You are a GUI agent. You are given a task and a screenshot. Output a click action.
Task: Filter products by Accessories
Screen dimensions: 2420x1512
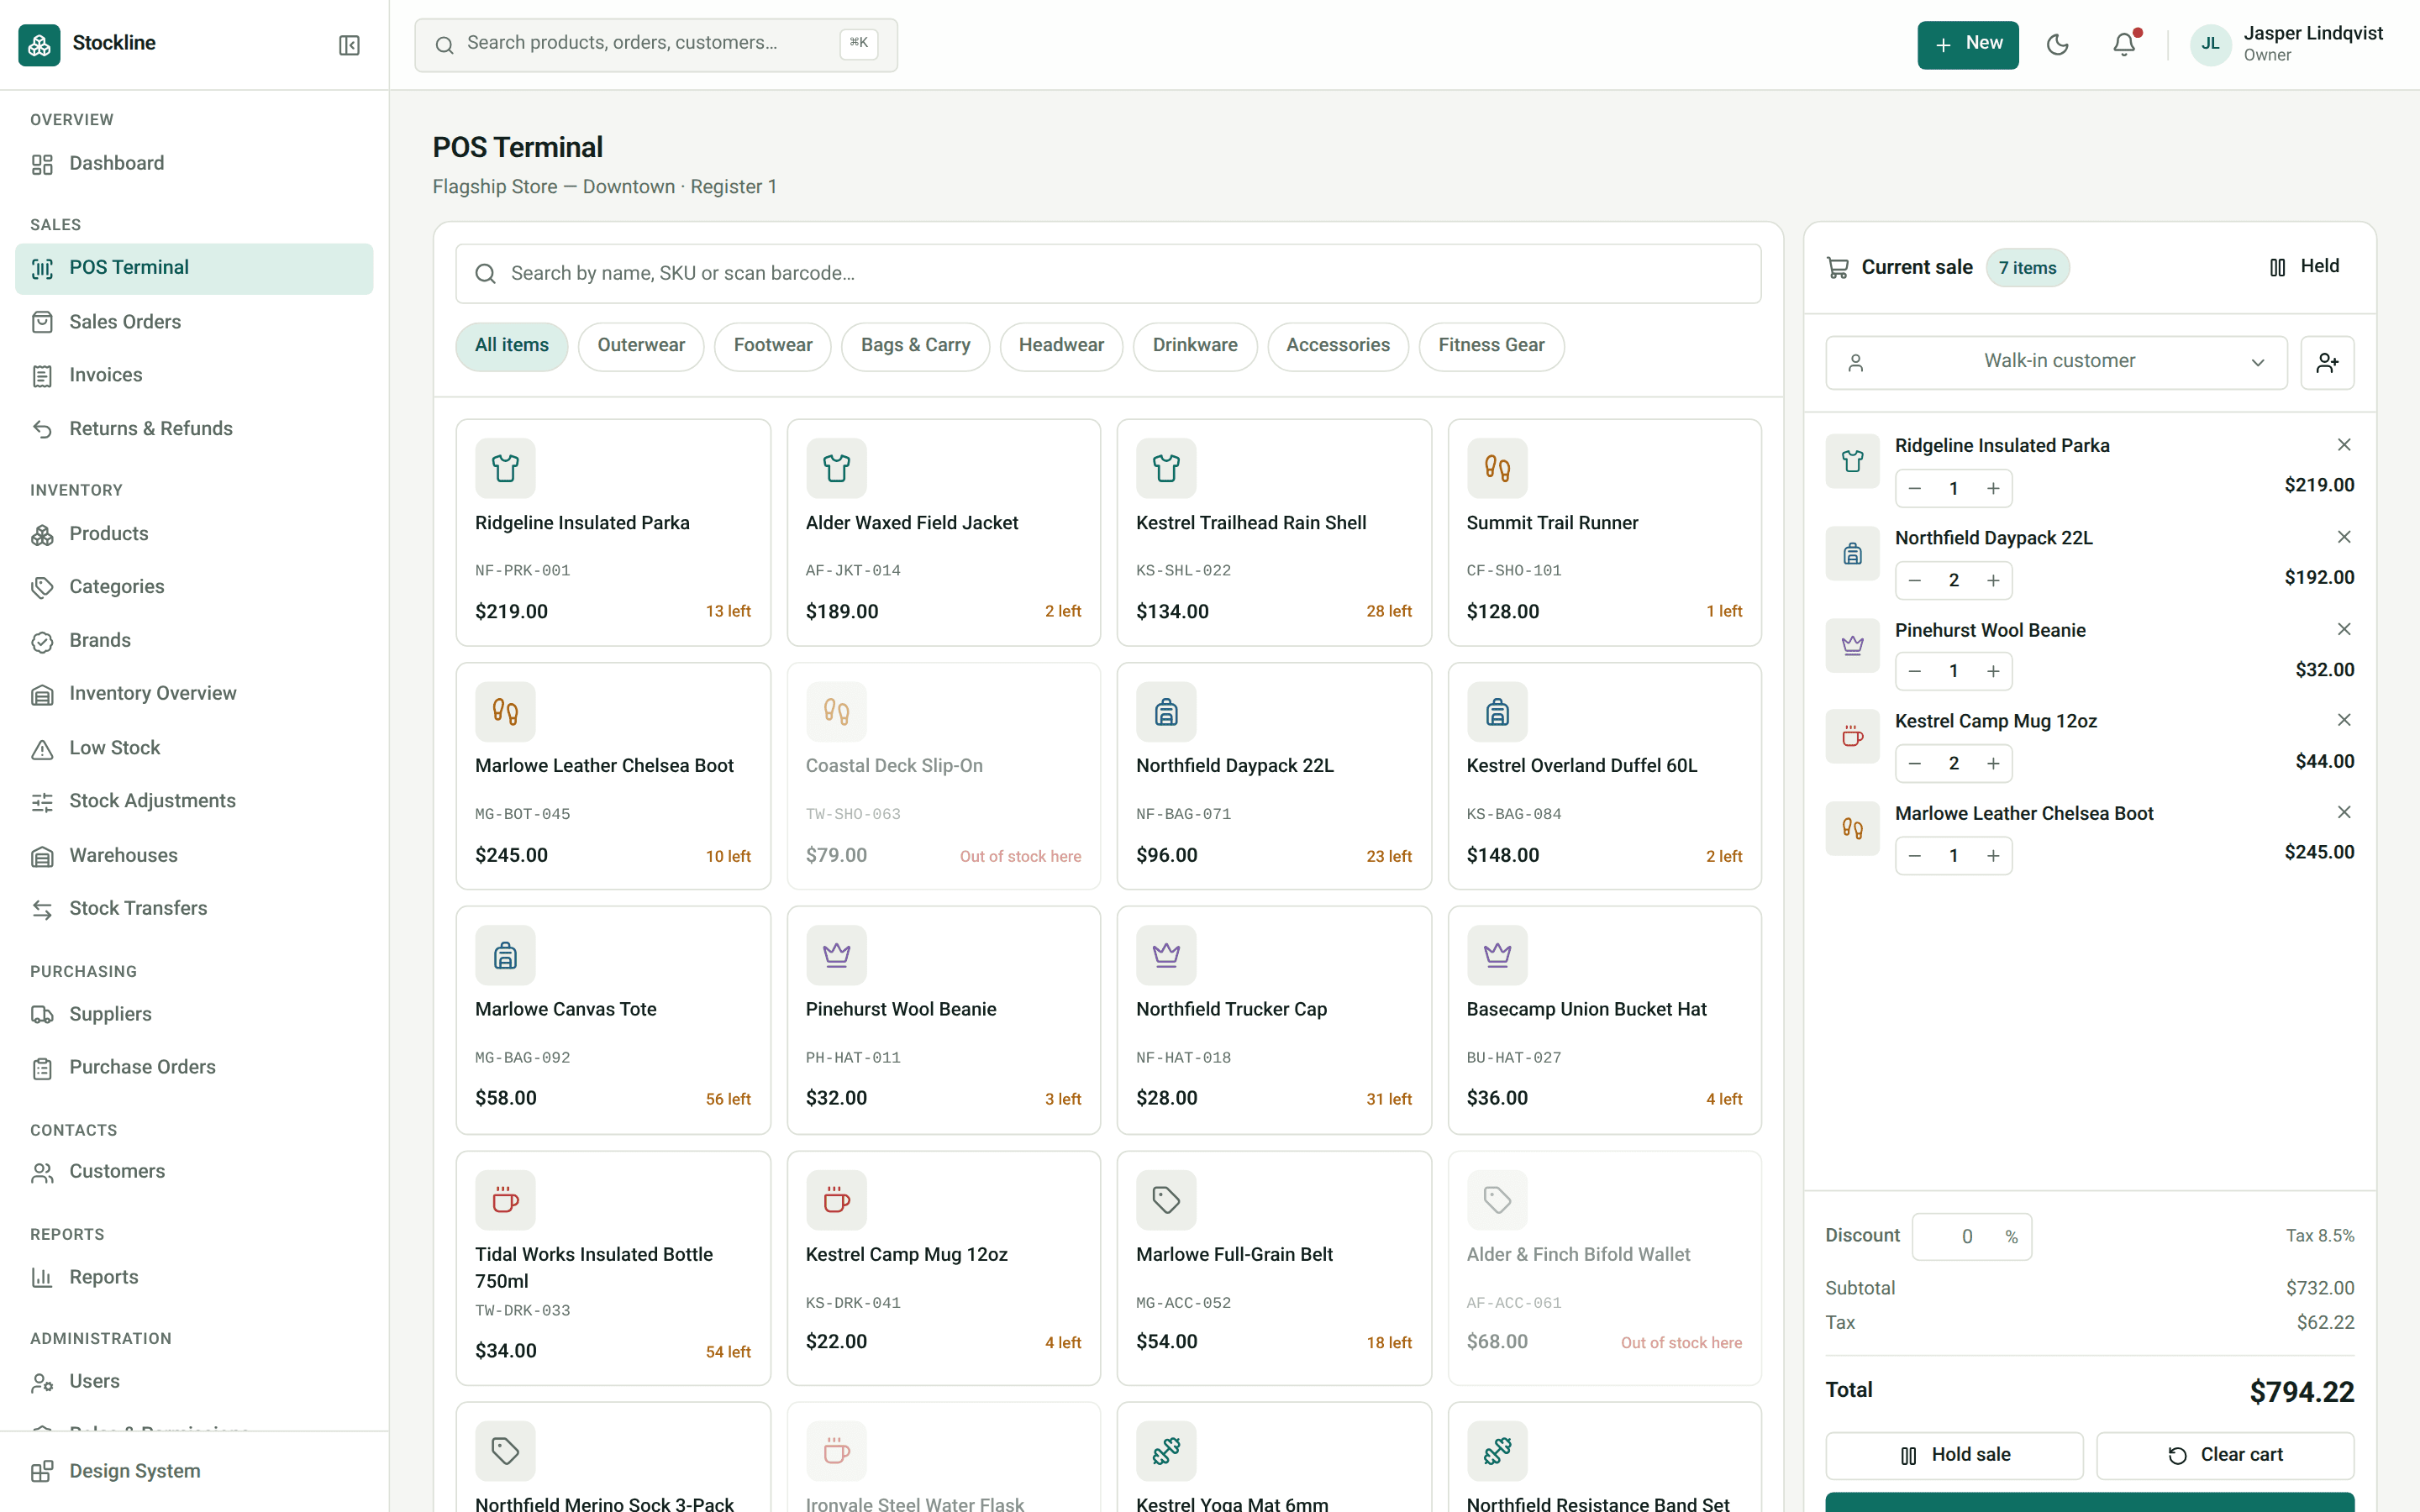pos(1338,346)
